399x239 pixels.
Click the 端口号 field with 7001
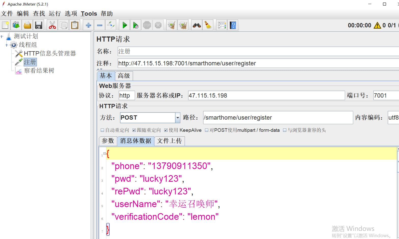[x=386, y=96]
